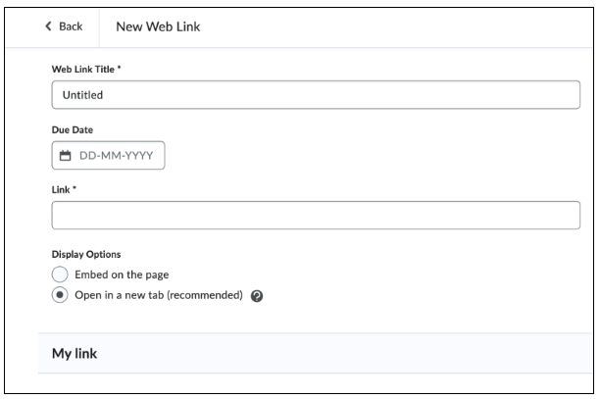600x399 pixels.
Task: Click the Link field label
Action: (61, 190)
